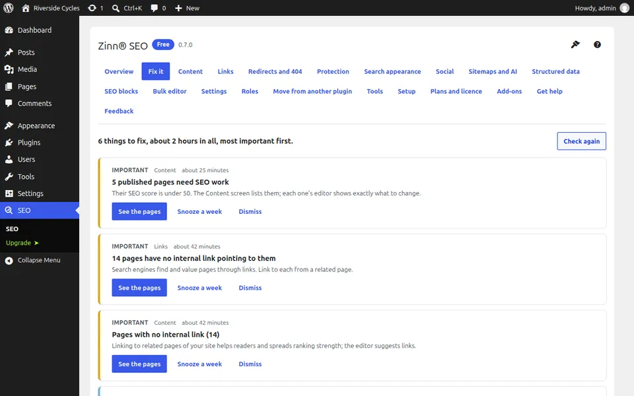Click the Check again button
This screenshot has height=396, width=634.
581,141
